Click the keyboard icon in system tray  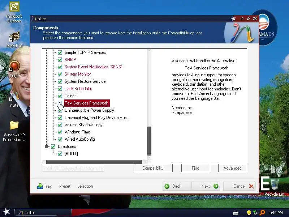point(236,213)
